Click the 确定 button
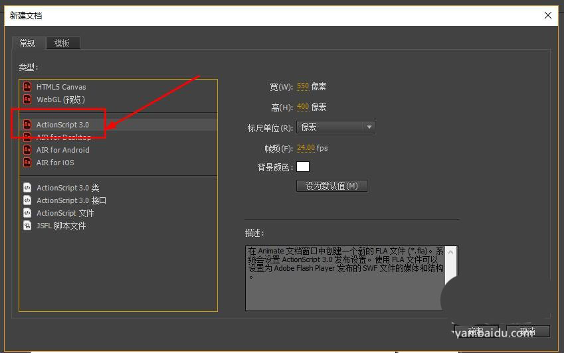The image size is (564, 353). pyautogui.click(x=476, y=331)
